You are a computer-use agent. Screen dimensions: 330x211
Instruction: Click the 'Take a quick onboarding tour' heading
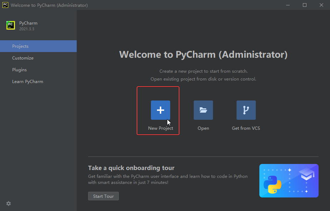click(x=131, y=168)
